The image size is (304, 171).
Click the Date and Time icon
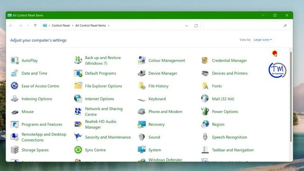tap(15, 73)
